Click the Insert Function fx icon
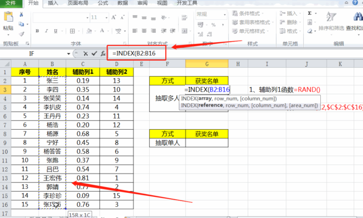This screenshot has height=218, width=363. 103,54
